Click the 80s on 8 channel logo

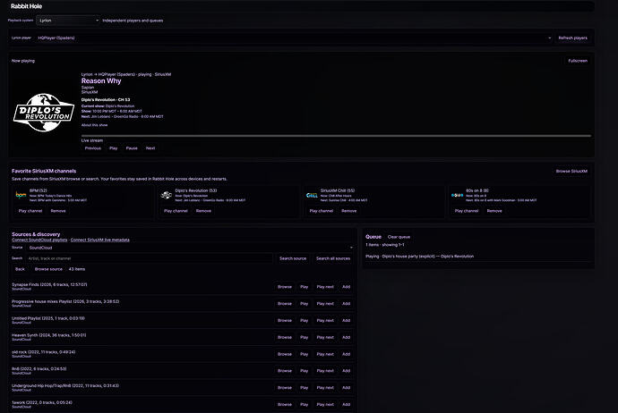457,195
